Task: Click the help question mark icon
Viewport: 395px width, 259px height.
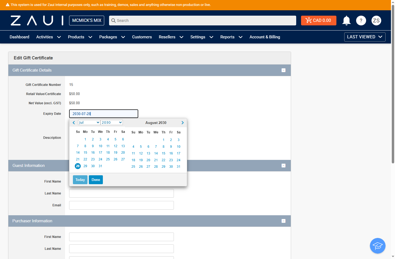Action: [x=361, y=21]
